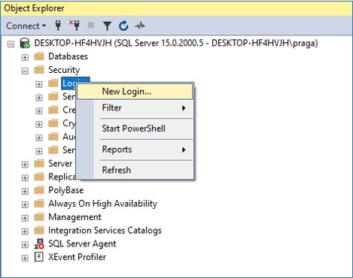Image resolution: width=353 pixels, height=278 pixels.
Task: Click the Object Explorer title bar
Action: point(176,8)
